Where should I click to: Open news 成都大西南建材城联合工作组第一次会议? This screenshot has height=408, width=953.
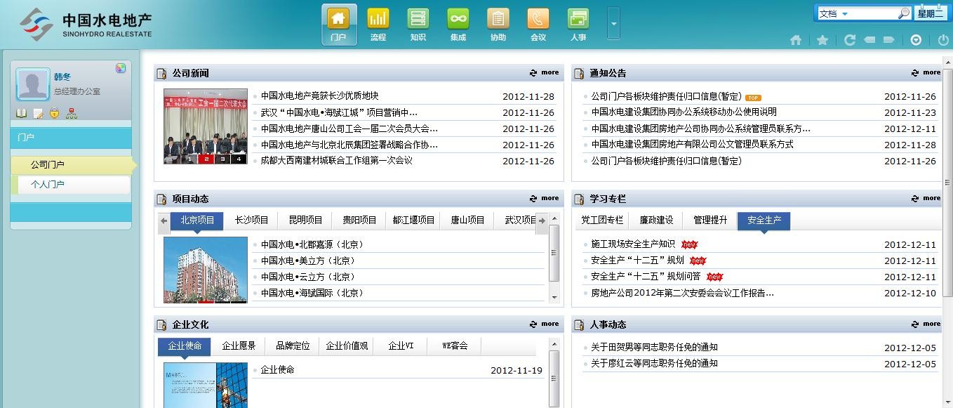(x=337, y=161)
